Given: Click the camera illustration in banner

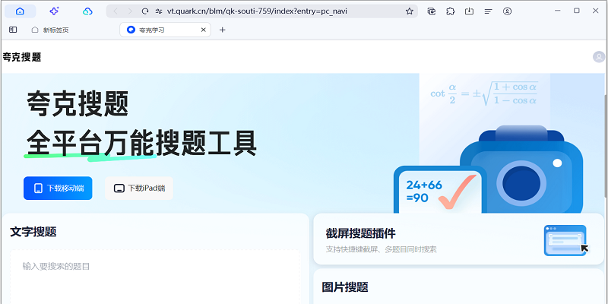Looking at the screenshot, I should [x=521, y=170].
